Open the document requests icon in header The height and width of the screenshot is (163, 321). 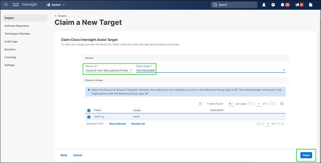(311, 5)
